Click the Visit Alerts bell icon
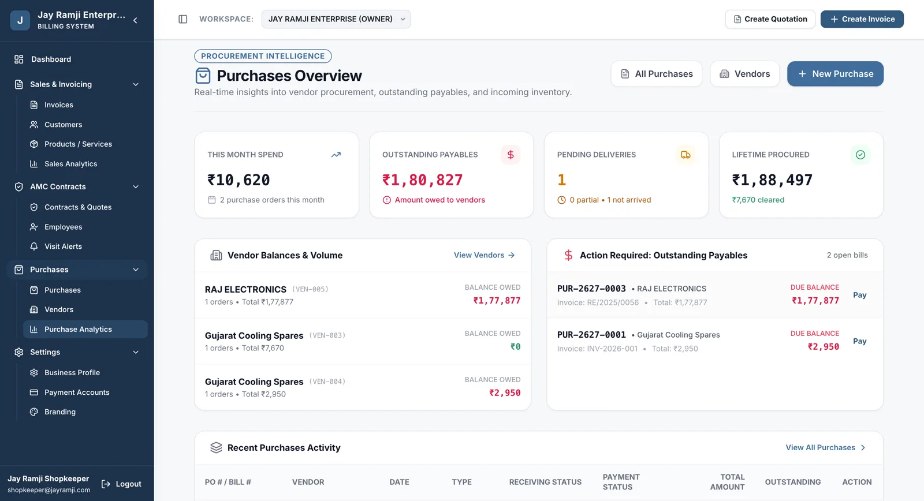Screen dimensions: 924x501 coord(34,246)
